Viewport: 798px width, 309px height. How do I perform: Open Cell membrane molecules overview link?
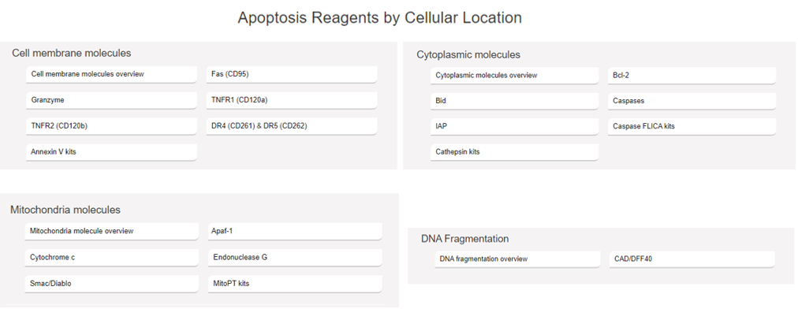click(111, 74)
